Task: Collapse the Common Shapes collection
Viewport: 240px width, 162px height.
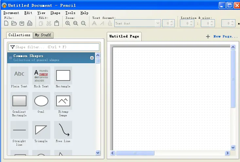Action: [x=10, y=58]
